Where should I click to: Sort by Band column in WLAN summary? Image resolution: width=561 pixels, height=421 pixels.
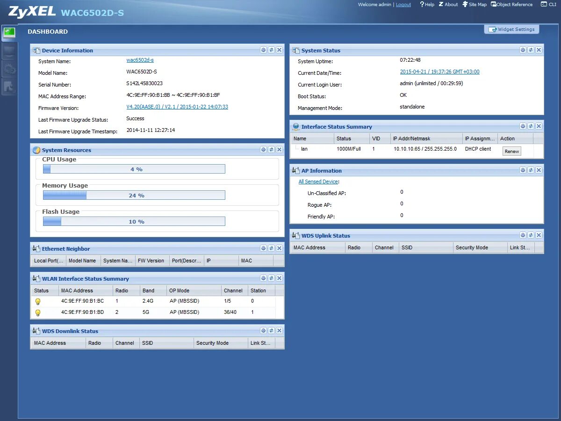pos(153,290)
